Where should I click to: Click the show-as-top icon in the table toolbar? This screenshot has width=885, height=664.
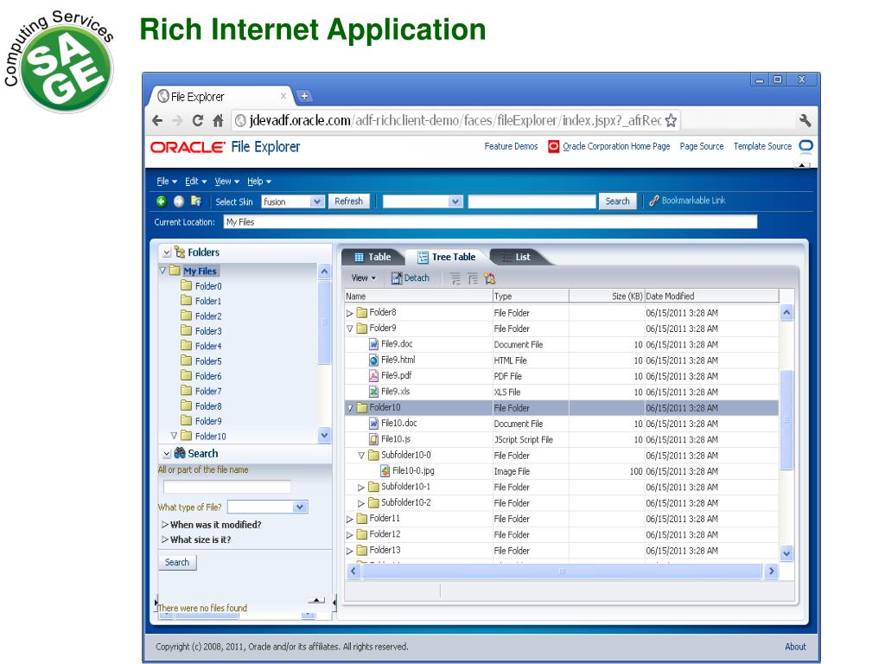[x=489, y=278]
